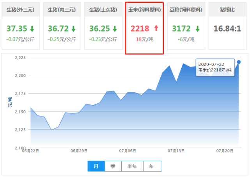Click the 2,125 y-axis label

(20, 130)
